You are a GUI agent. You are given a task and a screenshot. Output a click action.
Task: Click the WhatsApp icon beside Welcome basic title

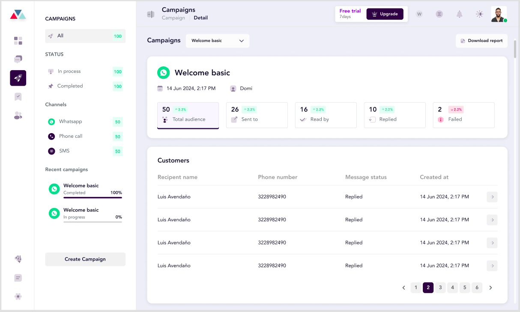pos(163,73)
